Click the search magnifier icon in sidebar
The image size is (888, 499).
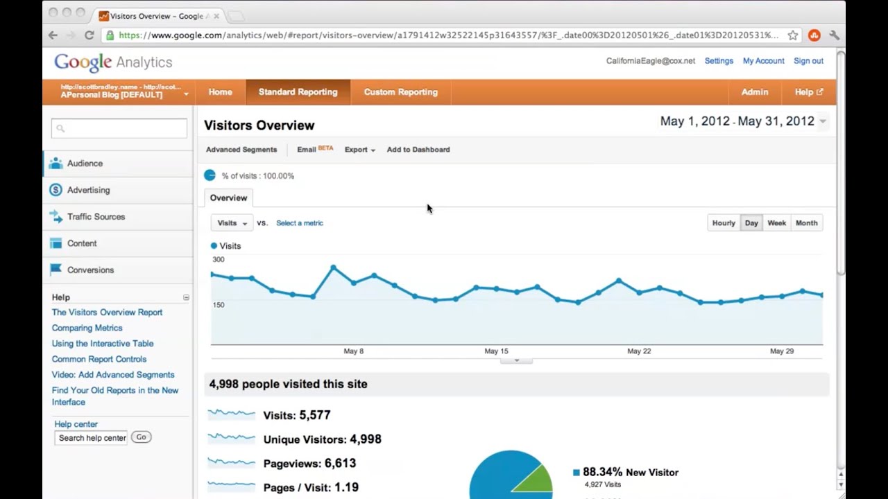[60, 128]
